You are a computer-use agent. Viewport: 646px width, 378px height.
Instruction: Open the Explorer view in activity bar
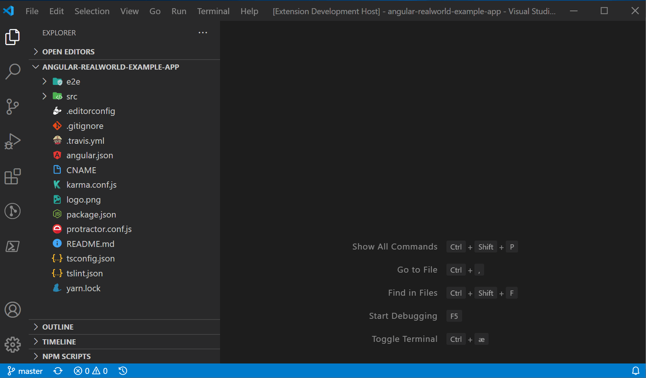click(x=13, y=37)
